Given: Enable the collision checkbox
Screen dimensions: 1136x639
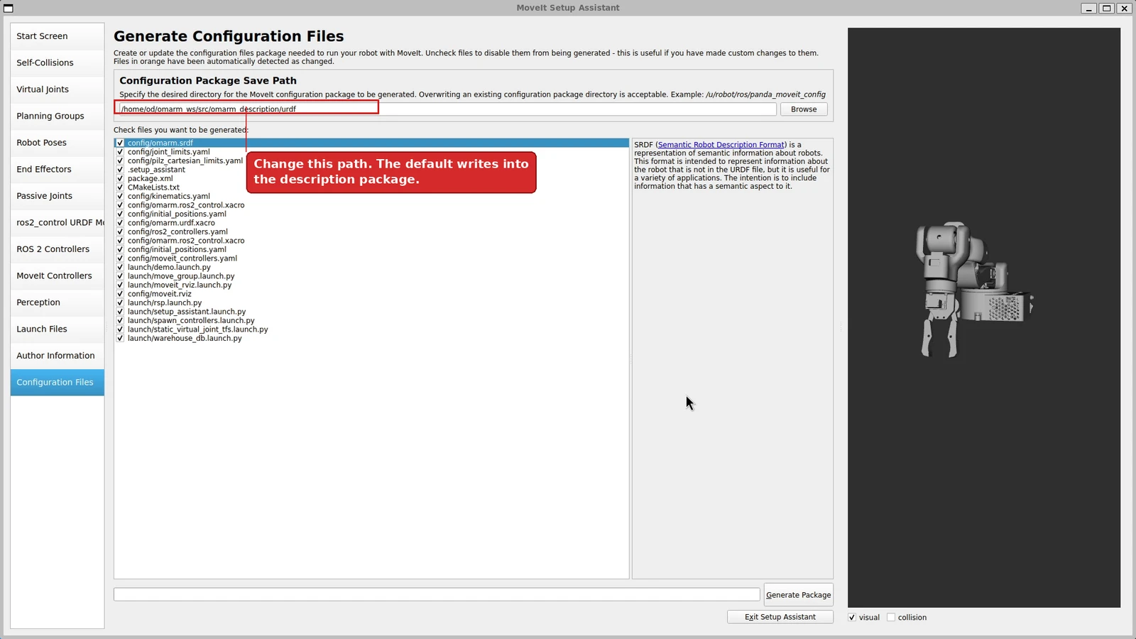Looking at the screenshot, I should click(x=891, y=618).
